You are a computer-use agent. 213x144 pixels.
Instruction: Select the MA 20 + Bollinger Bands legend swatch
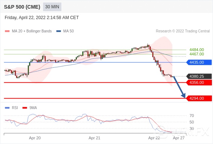(7, 31)
